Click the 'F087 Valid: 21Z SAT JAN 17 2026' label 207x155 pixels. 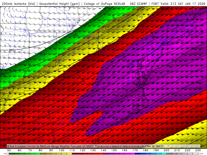point(178,4)
